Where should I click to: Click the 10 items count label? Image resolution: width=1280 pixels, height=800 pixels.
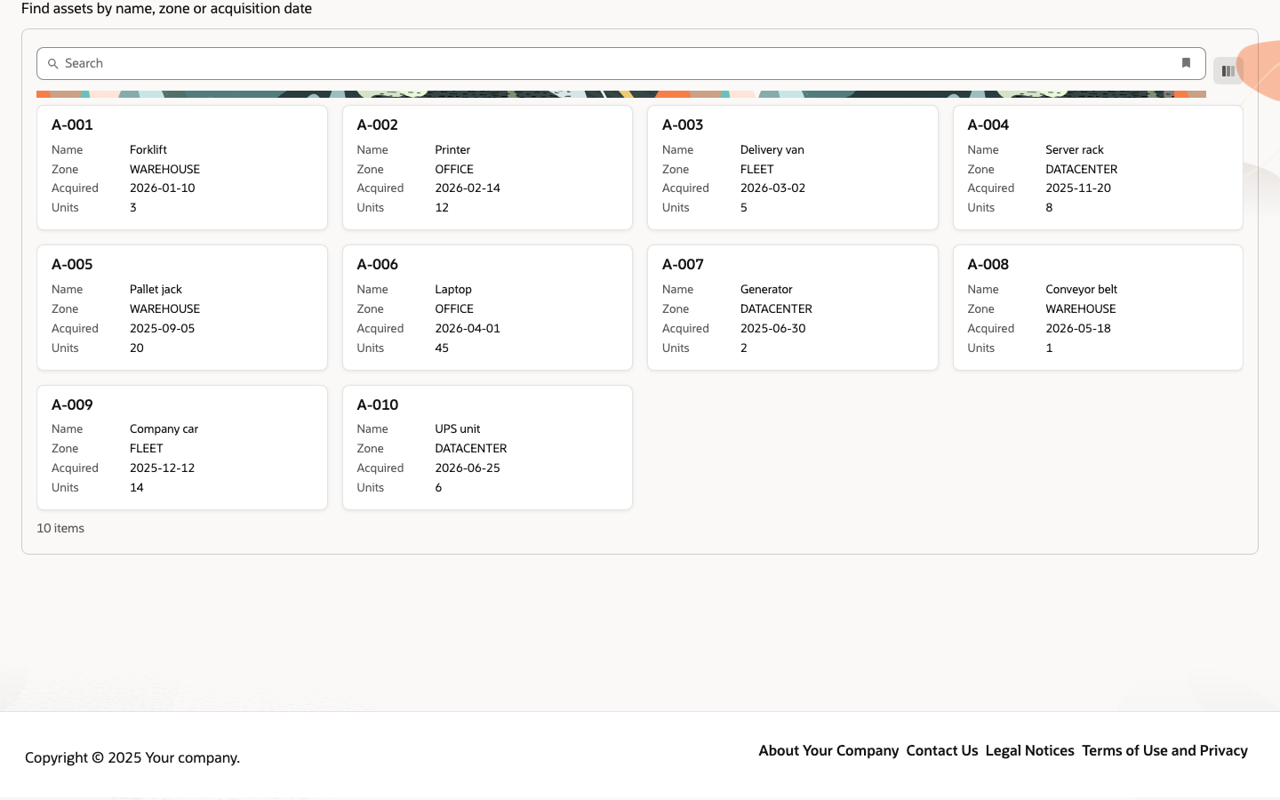[60, 528]
